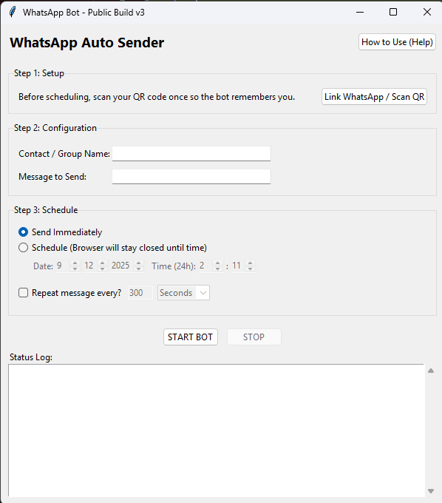Screen dimensions: 442x503
Task: Focus the Message to Send field
Action: click(191, 177)
